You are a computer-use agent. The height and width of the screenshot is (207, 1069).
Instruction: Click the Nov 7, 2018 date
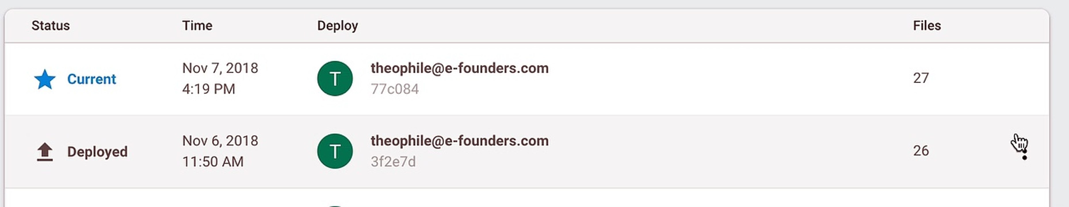click(x=220, y=68)
